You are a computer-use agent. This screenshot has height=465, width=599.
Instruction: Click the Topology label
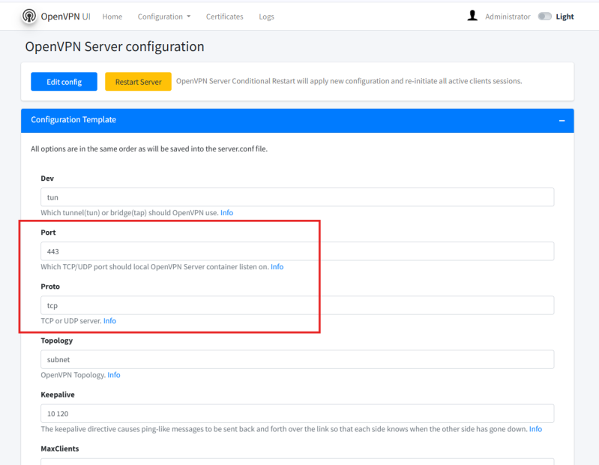point(56,340)
